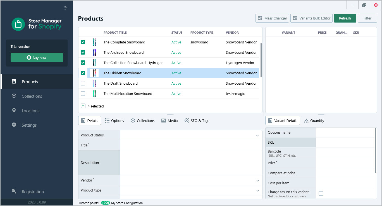
Task: Open Products section in sidebar
Action: (37, 82)
